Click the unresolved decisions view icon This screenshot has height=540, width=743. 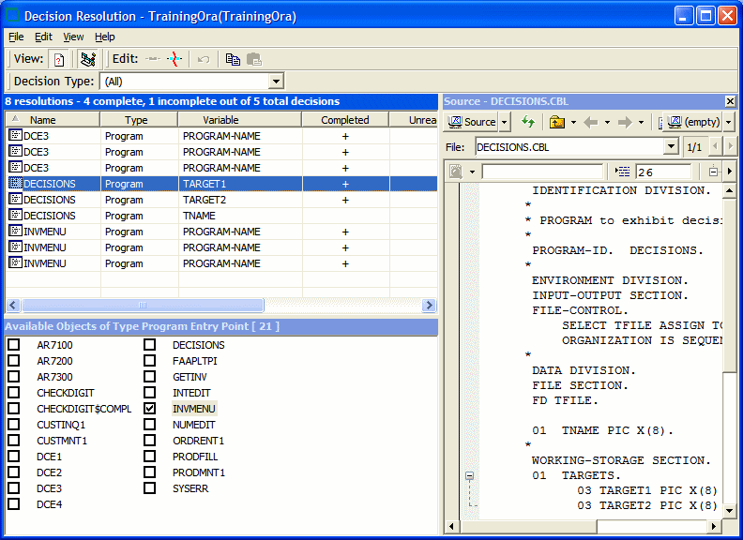coord(58,59)
